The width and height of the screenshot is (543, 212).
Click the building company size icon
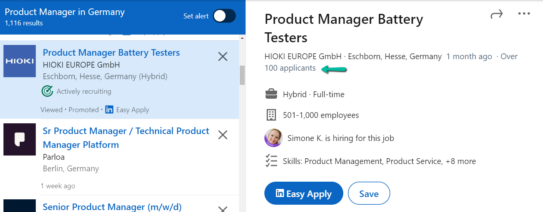[271, 115]
